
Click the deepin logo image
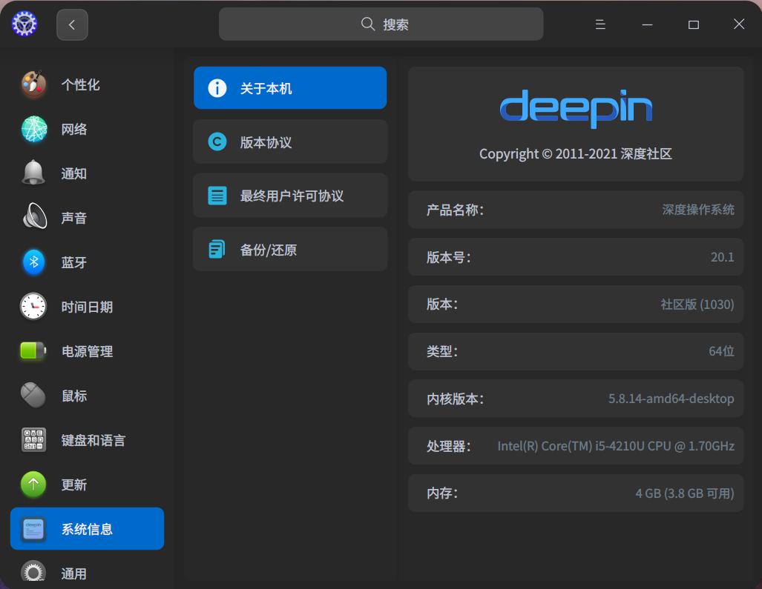[x=576, y=108]
